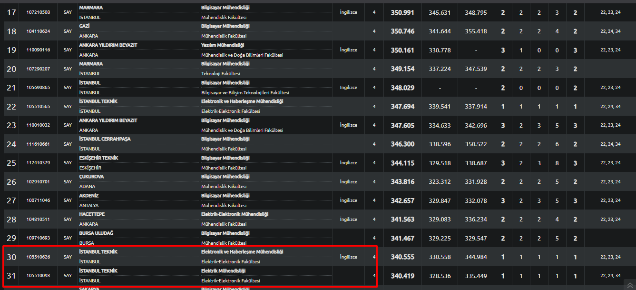This screenshot has width=636, height=290.
Task: Click program code 110090116
Action: pyautogui.click(x=39, y=50)
